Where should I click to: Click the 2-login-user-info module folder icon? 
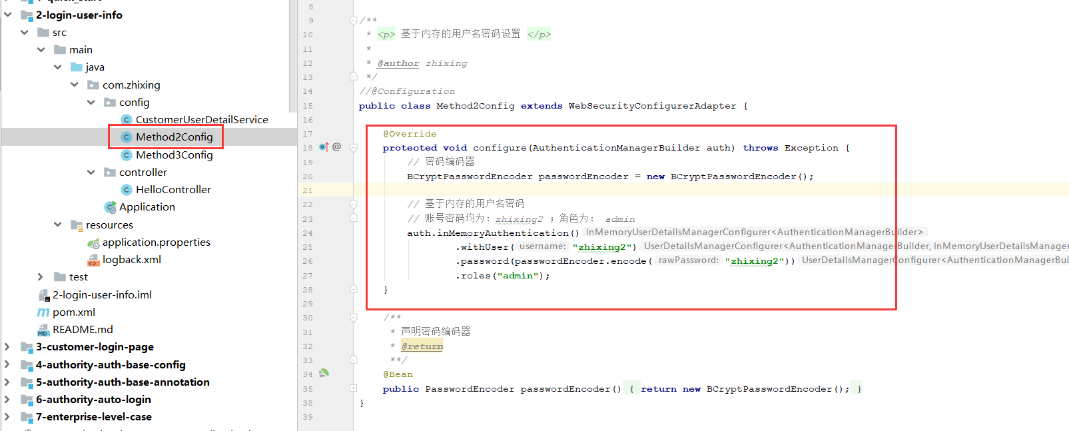[x=27, y=15]
